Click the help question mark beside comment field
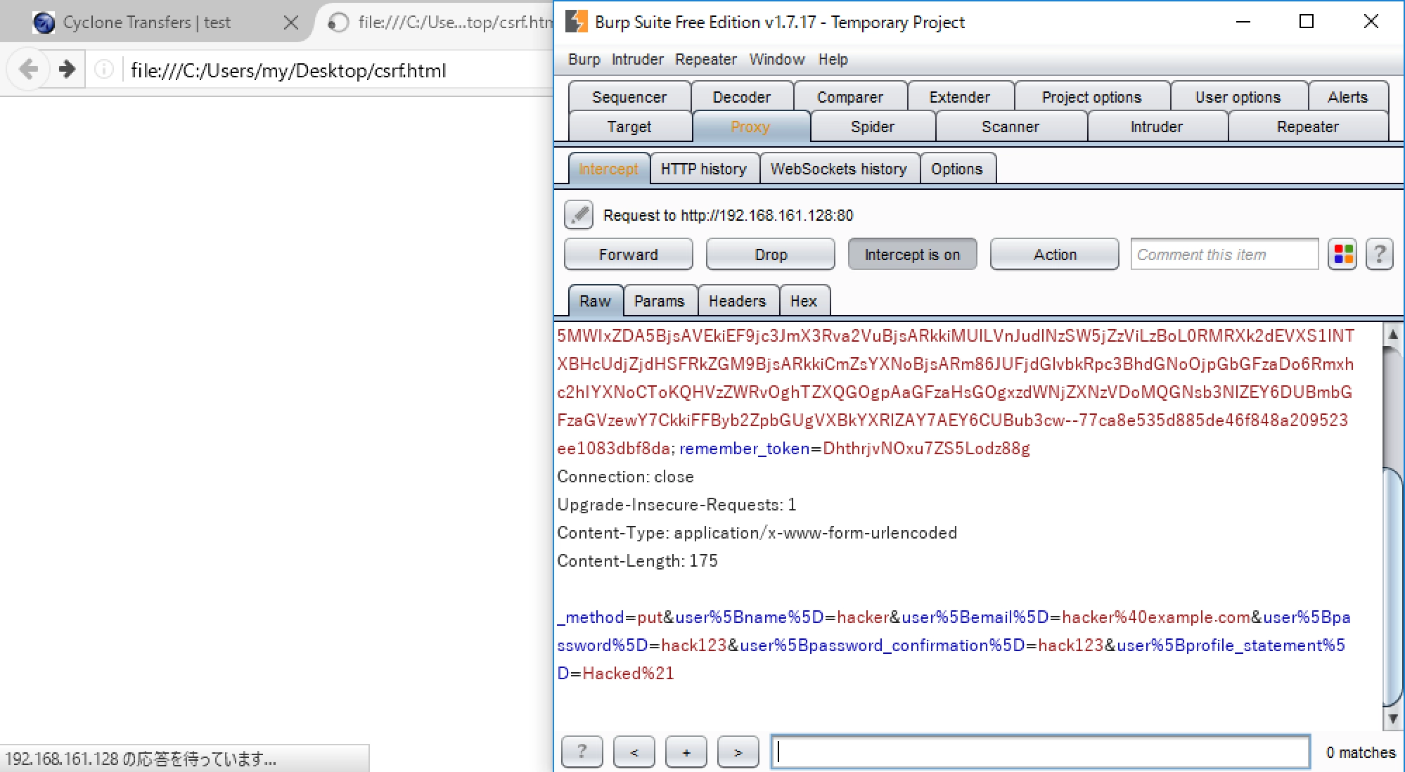The image size is (1405, 772). 1379,255
